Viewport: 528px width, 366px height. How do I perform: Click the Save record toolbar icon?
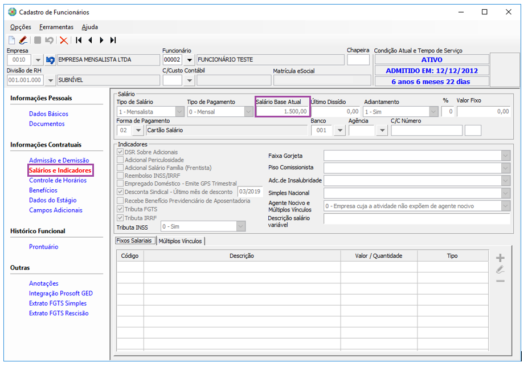coord(38,40)
